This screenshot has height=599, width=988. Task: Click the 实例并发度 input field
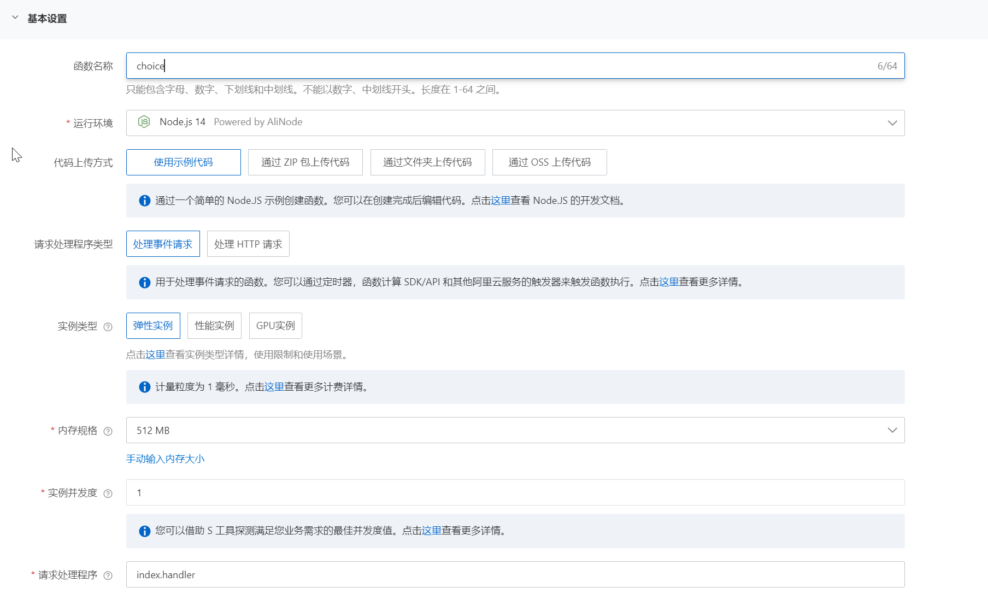click(515, 492)
